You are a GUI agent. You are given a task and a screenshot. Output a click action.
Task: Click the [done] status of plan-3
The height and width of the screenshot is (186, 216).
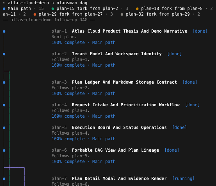tap(190, 82)
